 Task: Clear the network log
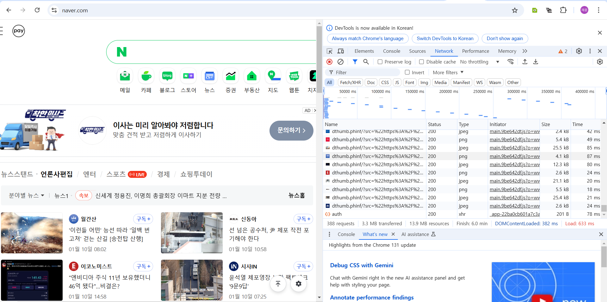tap(340, 62)
